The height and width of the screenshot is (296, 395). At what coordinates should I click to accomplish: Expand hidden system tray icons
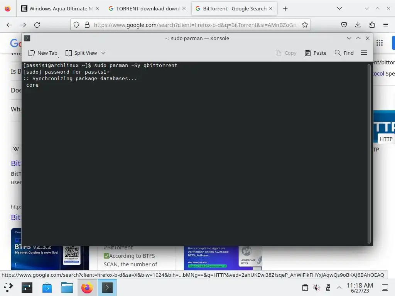[x=339, y=288]
